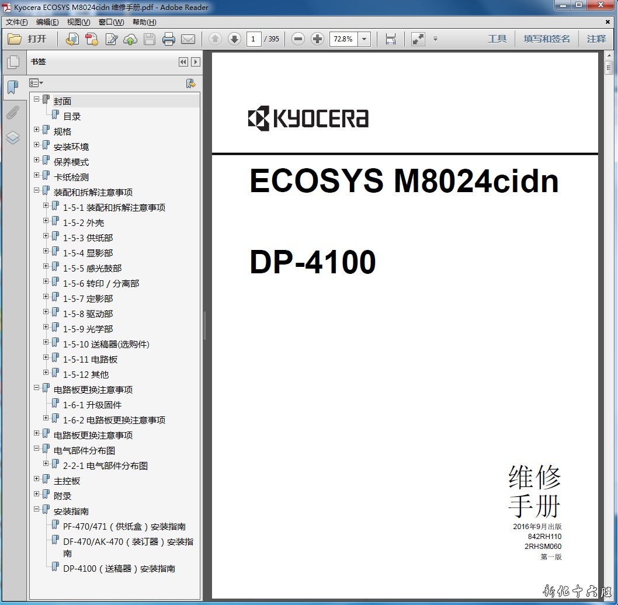
Task: Open the 工具 pane
Action: [x=497, y=39]
